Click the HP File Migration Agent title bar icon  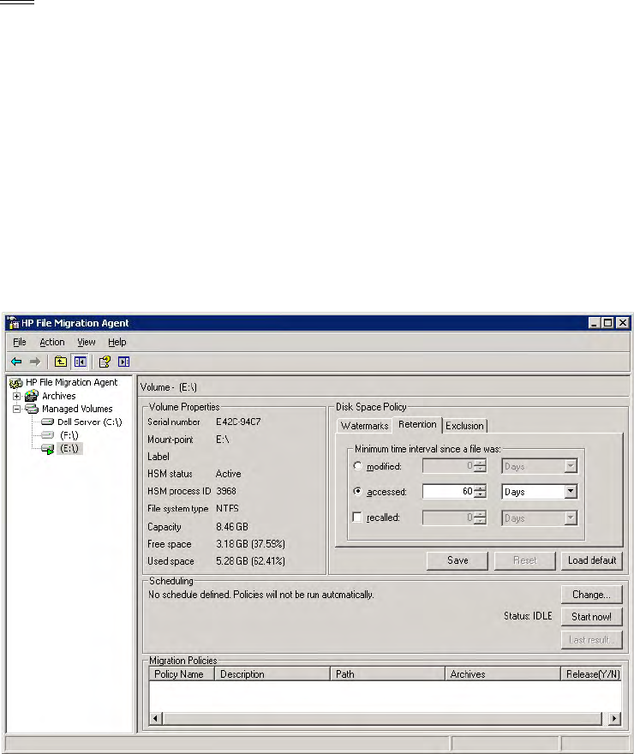13,323
